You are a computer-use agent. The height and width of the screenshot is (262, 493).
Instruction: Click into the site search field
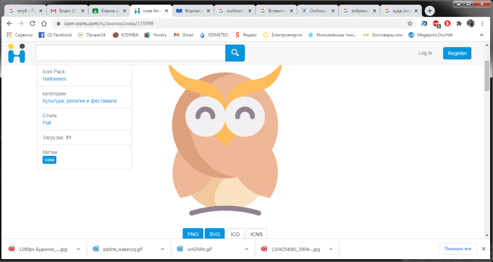130,53
